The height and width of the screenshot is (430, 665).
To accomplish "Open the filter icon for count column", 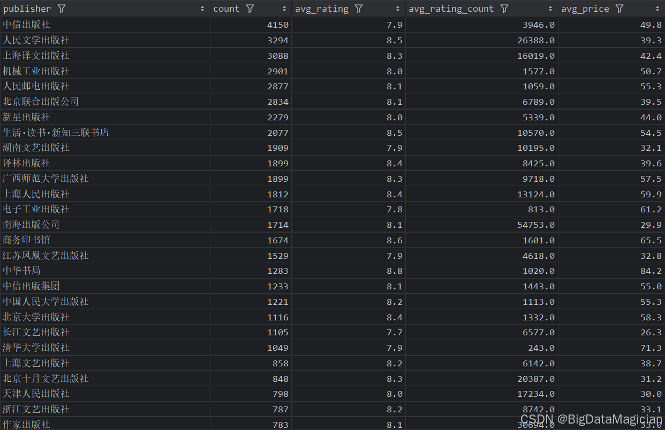I will coord(250,9).
